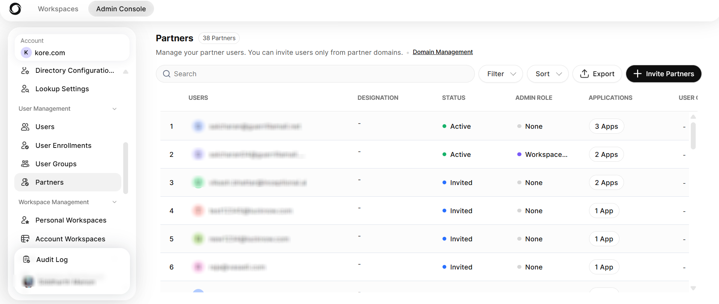The width and height of the screenshot is (719, 304).
Task: Switch to the Workspaces tab
Action: [x=58, y=9]
